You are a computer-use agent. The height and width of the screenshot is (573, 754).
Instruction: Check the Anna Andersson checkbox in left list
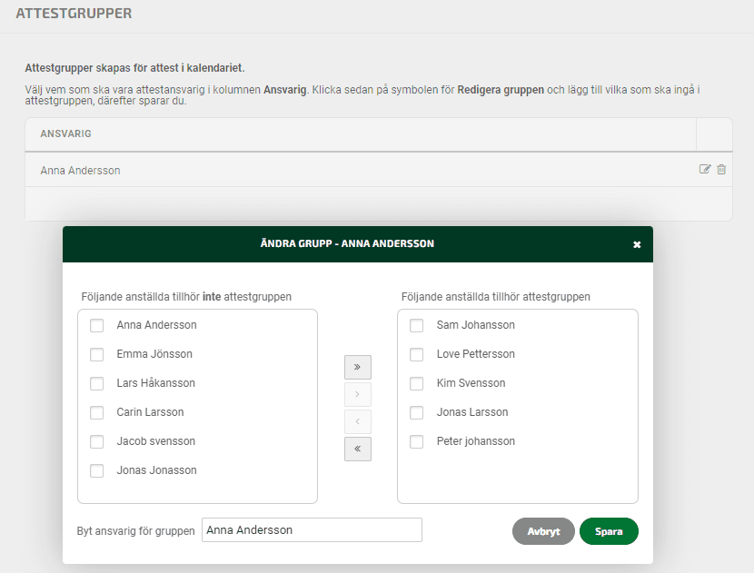[x=96, y=325]
